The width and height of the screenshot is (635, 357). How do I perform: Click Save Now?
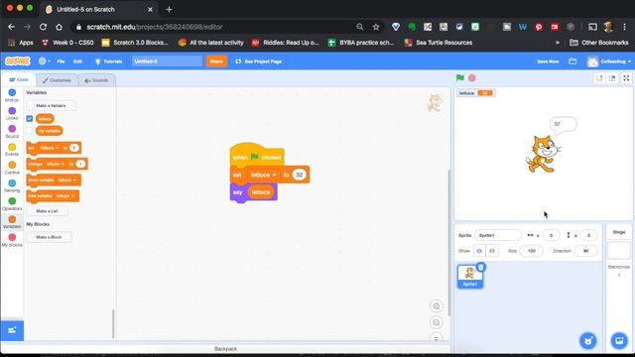point(548,61)
